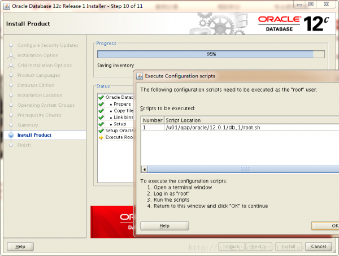Select Product Languages step
The height and width of the screenshot is (256, 339).
click(38, 75)
